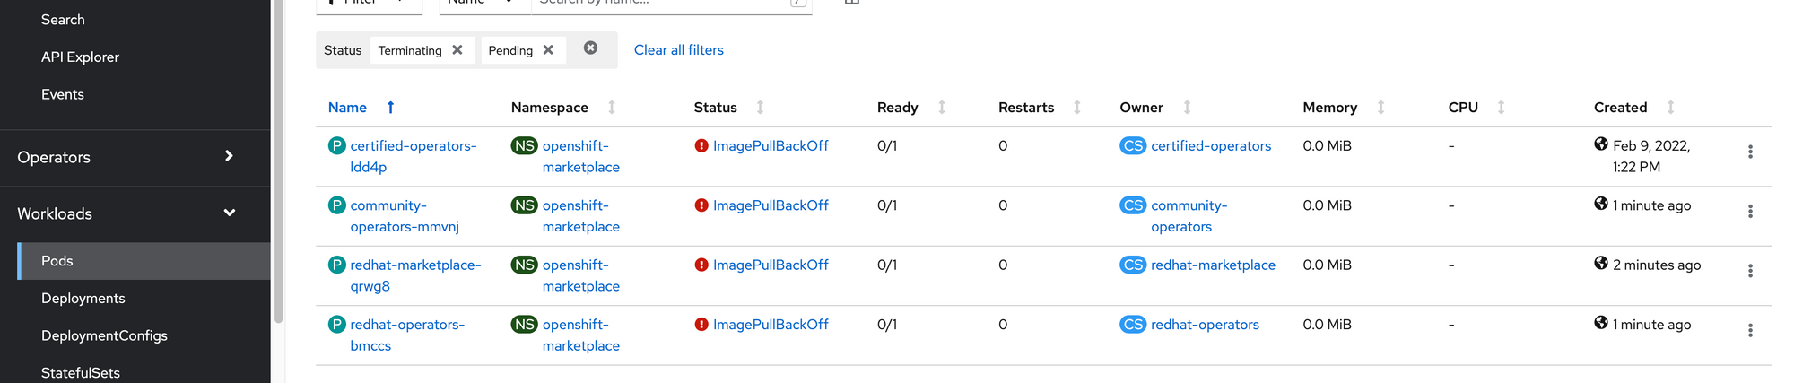Clear the whole Status filter group
The width and height of the screenshot is (1794, 383).
pos(590,48)
